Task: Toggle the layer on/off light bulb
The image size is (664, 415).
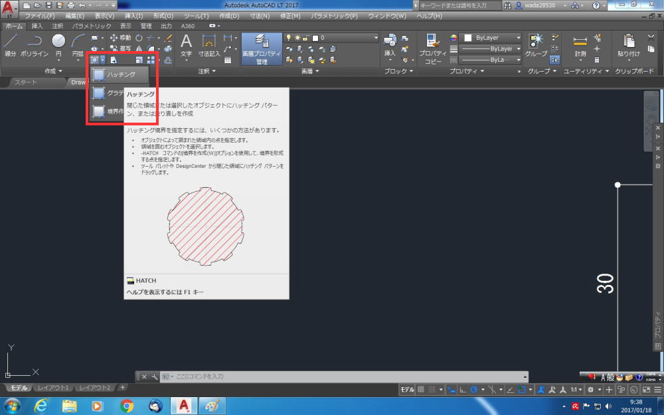Action: pos(289,38)
